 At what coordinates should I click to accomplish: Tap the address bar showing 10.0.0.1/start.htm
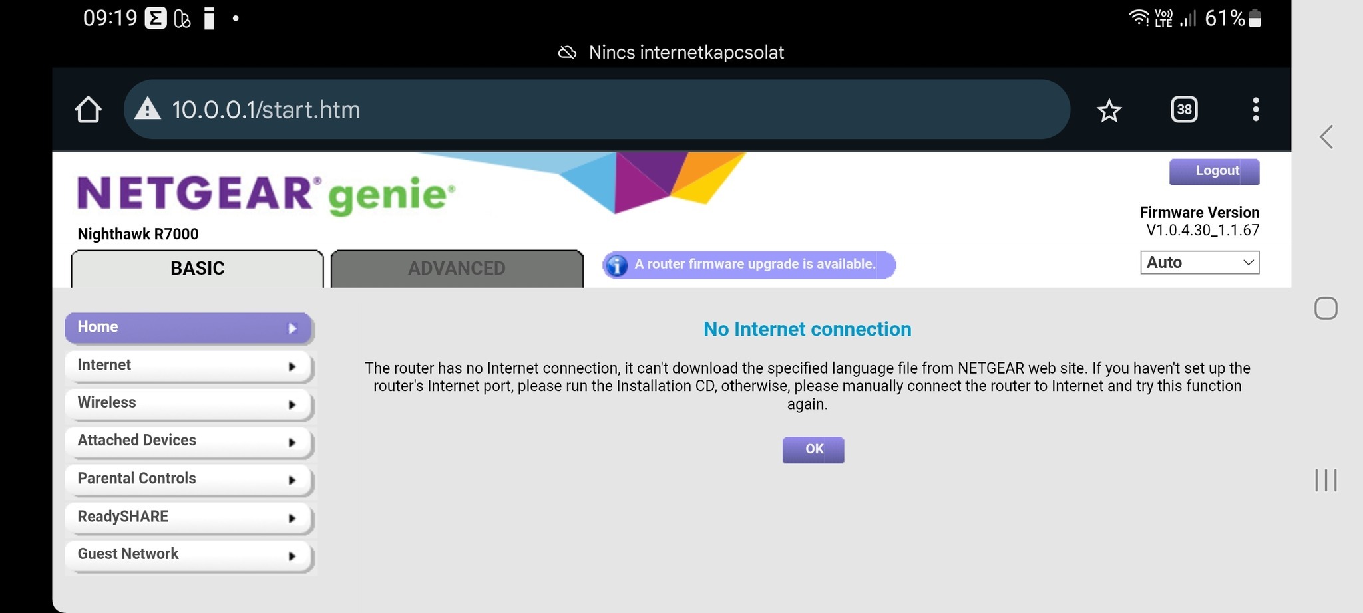point(596,110)
